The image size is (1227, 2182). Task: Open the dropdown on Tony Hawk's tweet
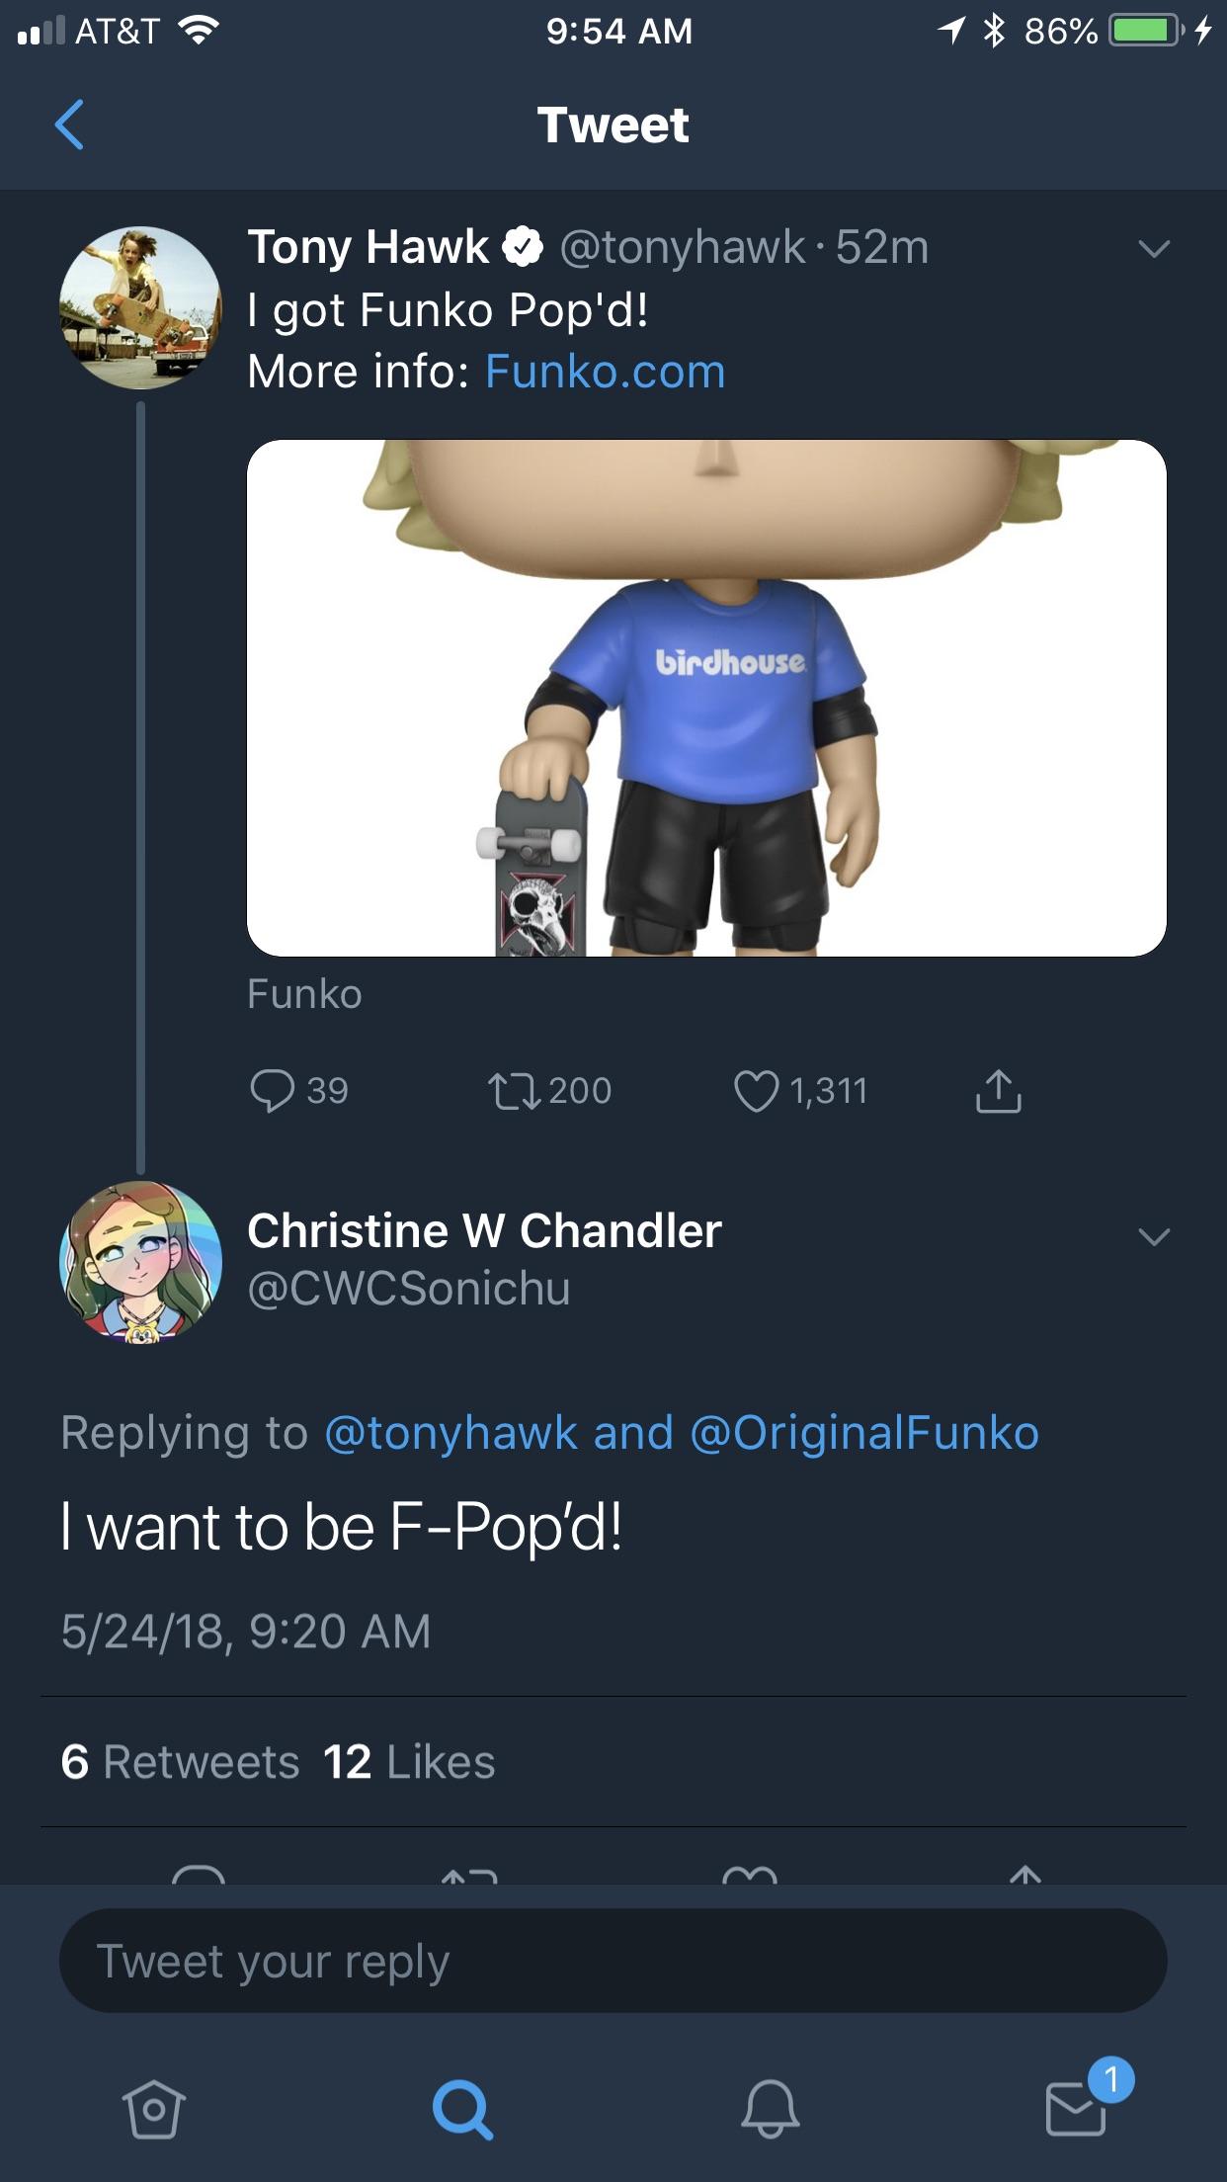pyautogui.click(x=1156, y=250)
